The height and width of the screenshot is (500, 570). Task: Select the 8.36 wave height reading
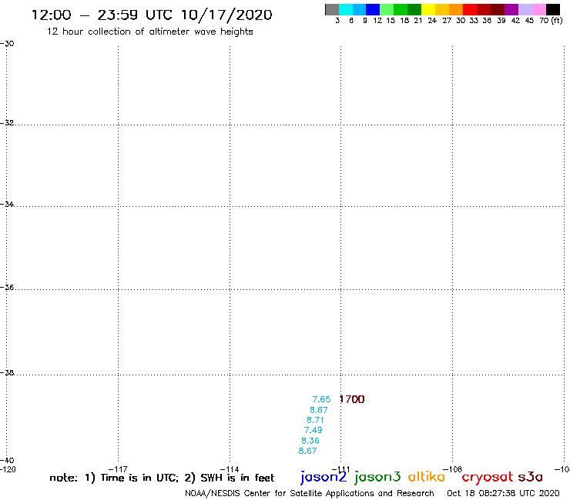[x=310, y=441]
